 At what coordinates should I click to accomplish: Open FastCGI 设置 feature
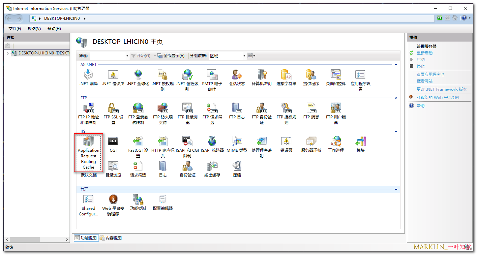[x=138, y=147]
